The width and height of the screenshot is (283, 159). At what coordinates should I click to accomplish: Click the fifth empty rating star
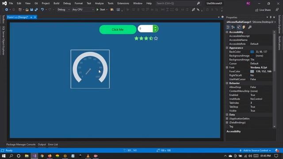click(x=156, y=38)
